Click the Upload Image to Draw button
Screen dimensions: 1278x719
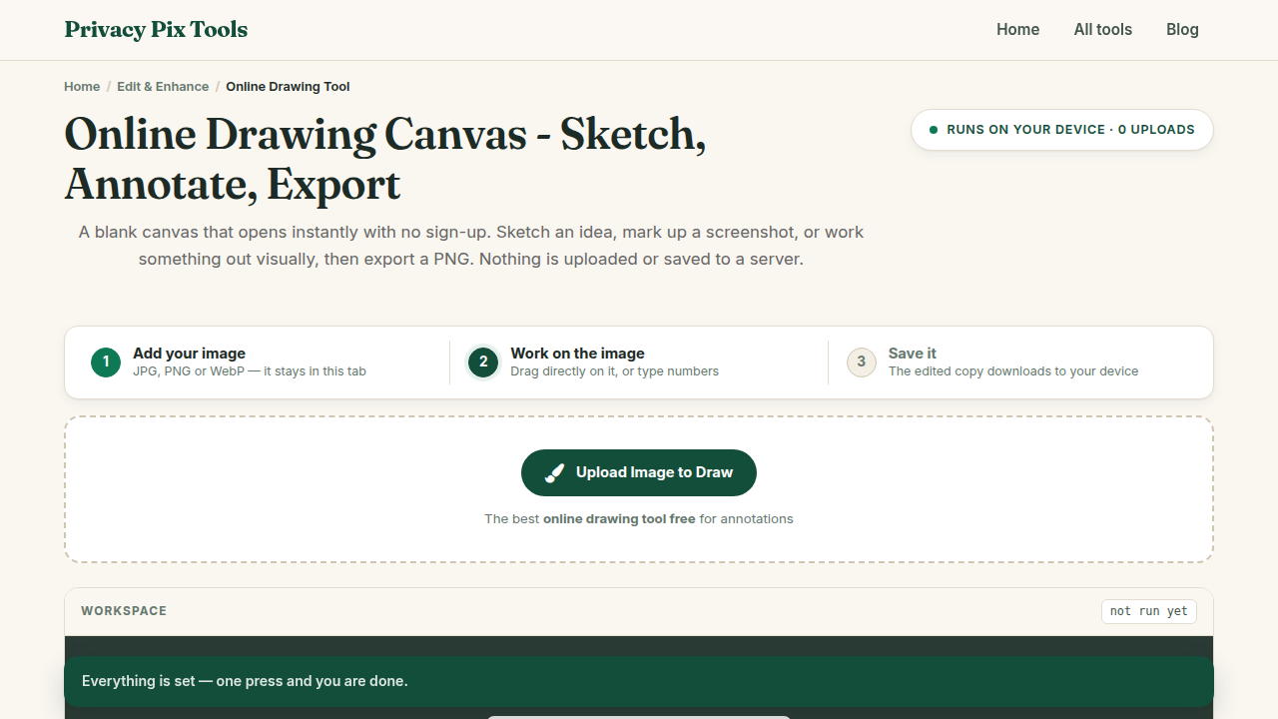tap(639, 472)
